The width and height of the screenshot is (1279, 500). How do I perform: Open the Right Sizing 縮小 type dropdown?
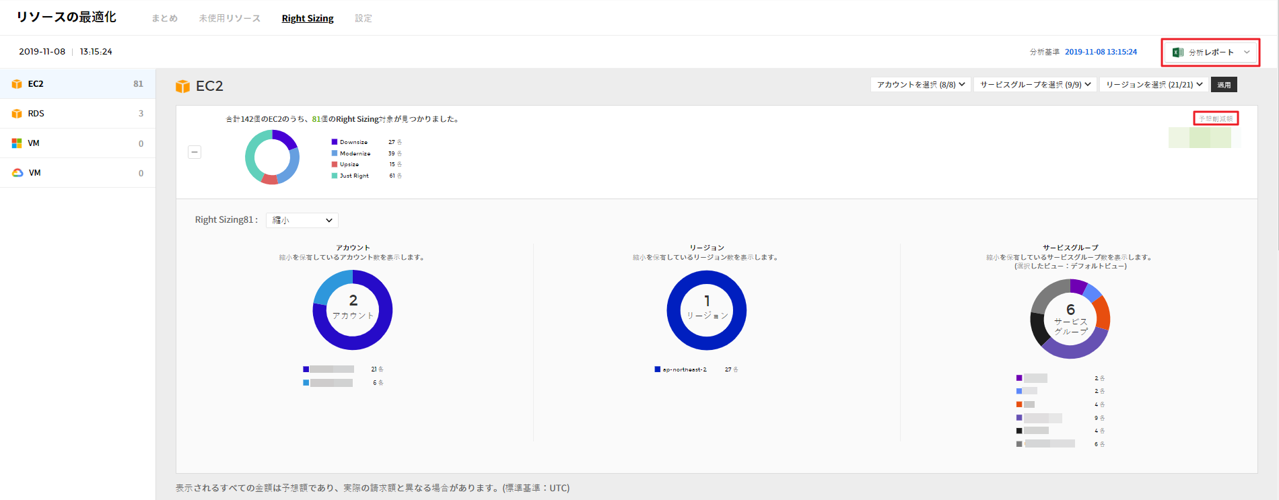(302, 220)
